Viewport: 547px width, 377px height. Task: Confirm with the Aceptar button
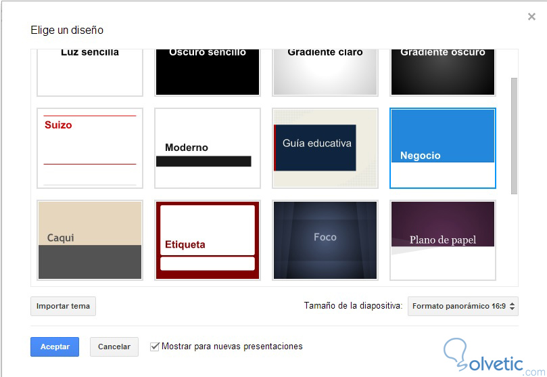[55, 347]
